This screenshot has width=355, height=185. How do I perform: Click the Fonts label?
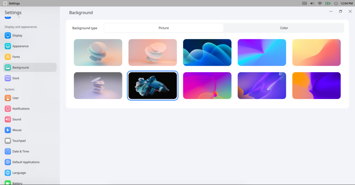coord(16,57)
